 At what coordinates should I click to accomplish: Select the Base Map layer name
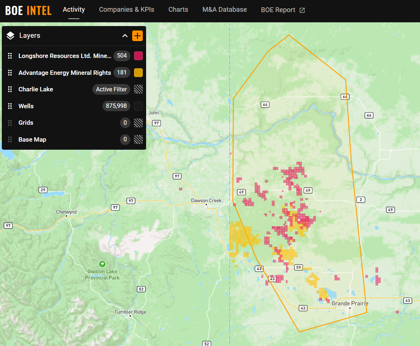click(x=32, y=139)
